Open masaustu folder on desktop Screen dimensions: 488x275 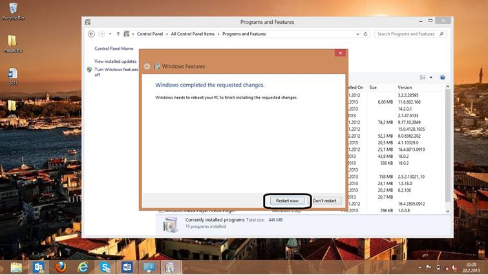pyautogui.click(x=13, y=43)
